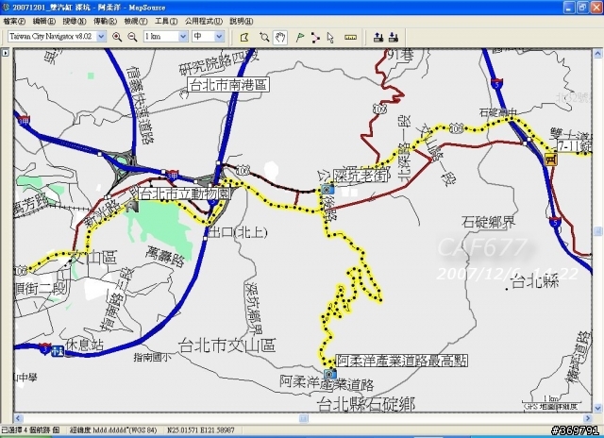Click the 7-11 waypoint label
The width and height of the screenshot is (604, 438).
574,146
